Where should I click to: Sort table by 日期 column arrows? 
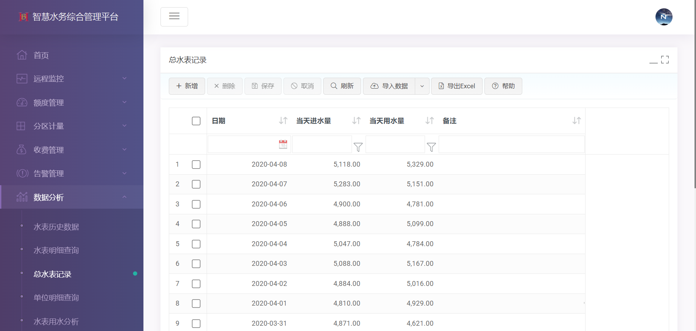click(x=283, y=121)
